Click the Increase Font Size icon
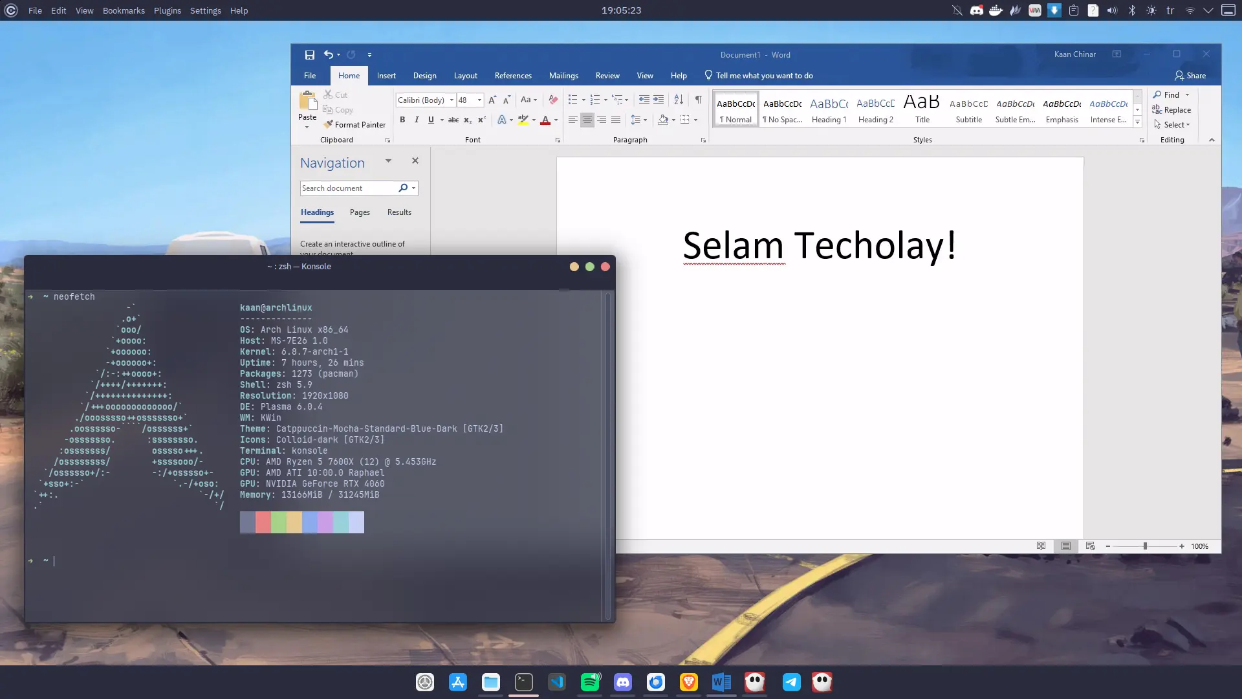This screenshot has height=699, width=1242. [x=492, y=100]
